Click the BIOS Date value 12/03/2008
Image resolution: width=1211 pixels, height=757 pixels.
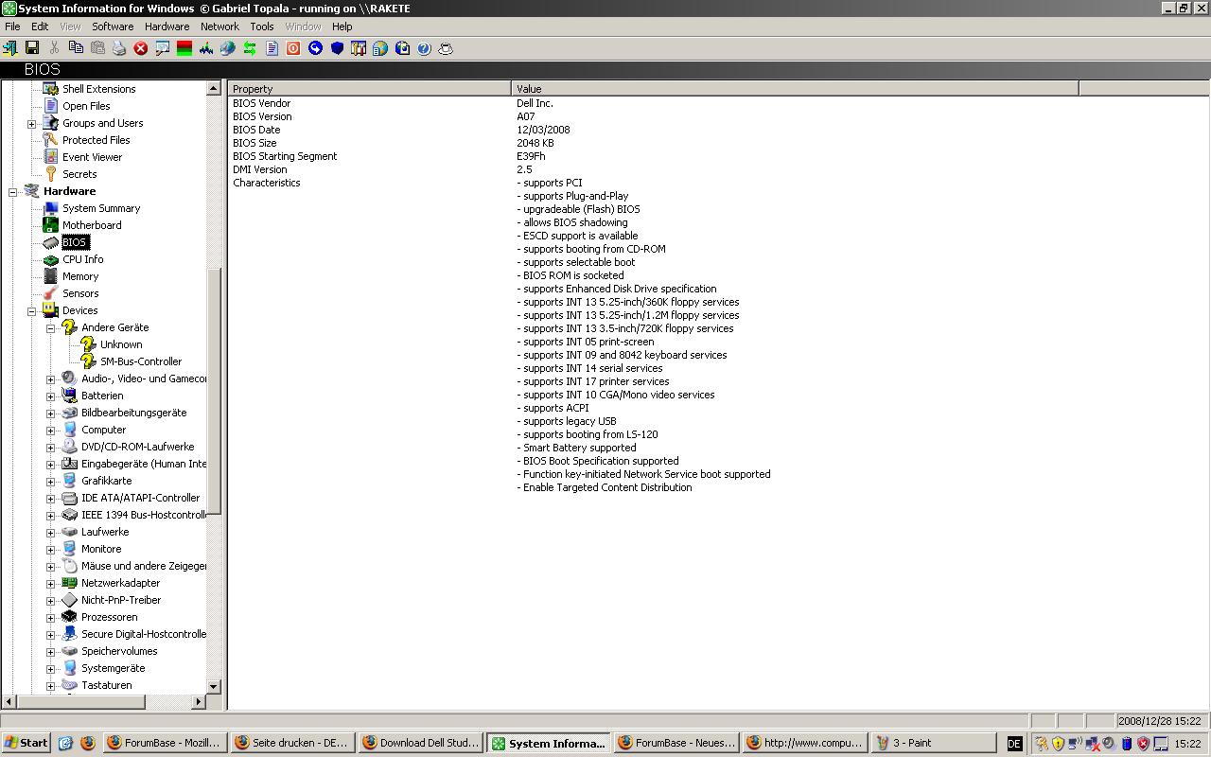[x=543, y=130]
